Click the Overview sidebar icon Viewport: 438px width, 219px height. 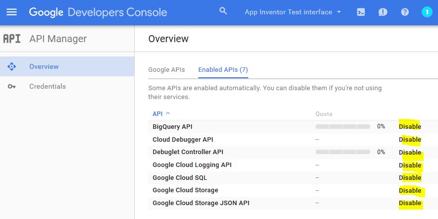12,66
